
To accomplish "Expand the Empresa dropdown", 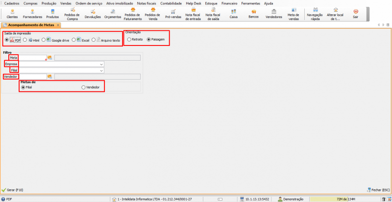I will pyautogui.click(x=101, y=64).
